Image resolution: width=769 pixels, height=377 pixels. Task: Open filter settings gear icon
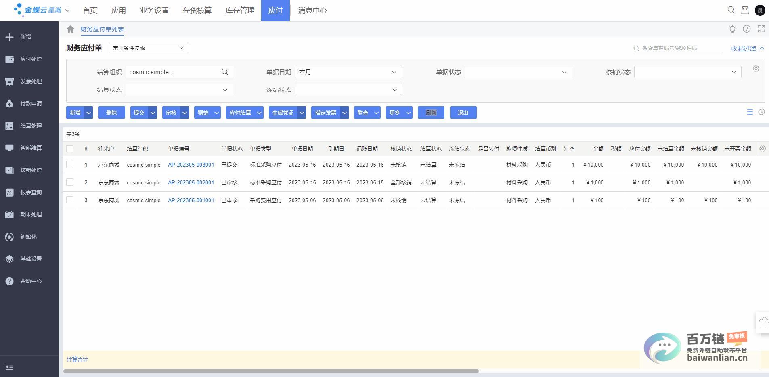tap(756, 69)
